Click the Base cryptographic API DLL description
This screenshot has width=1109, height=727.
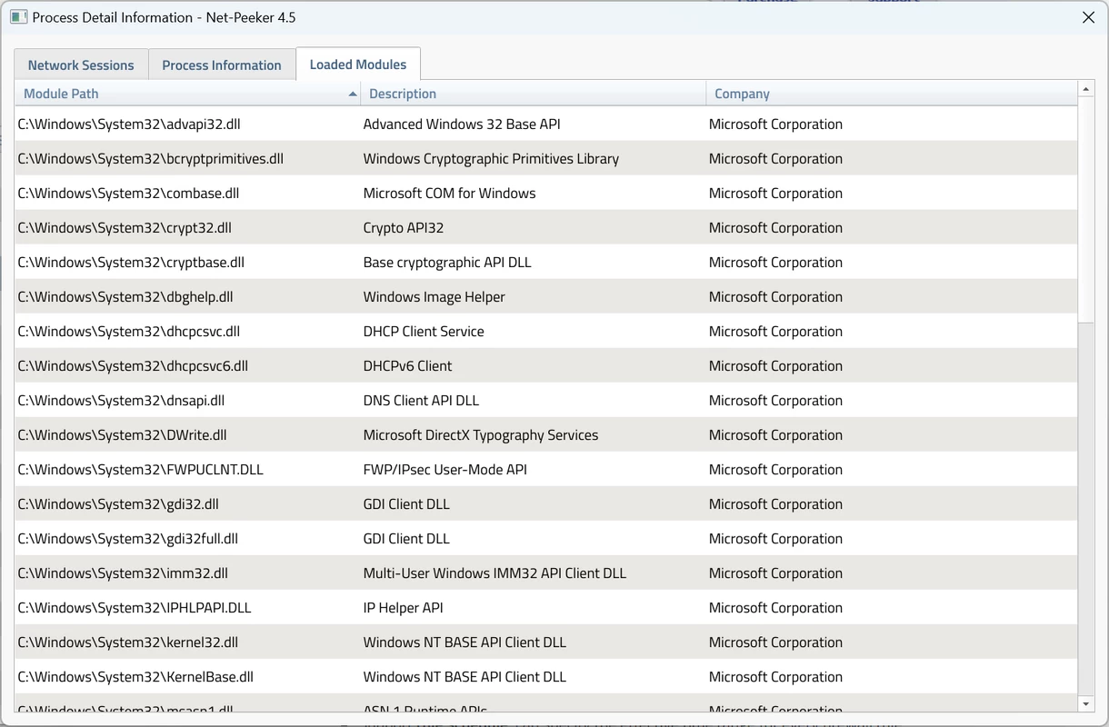click(x=447, y=263)
